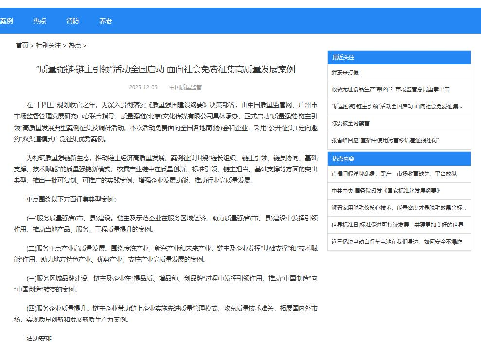Click the 首页 breadcrumb link

click(22, 45)
